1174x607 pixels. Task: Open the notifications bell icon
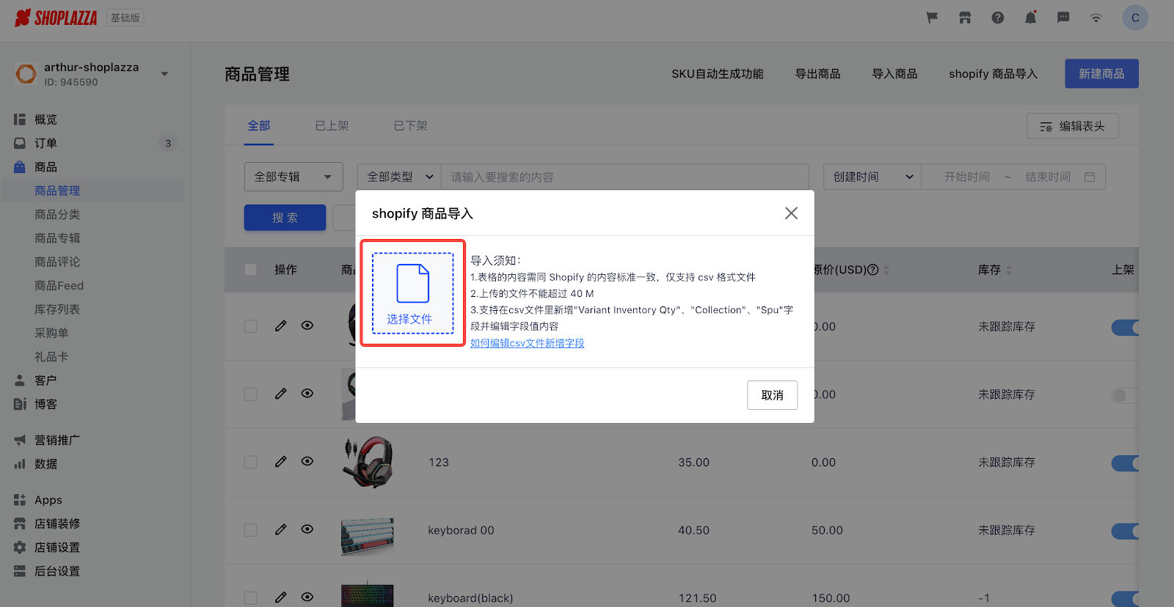1030,18
